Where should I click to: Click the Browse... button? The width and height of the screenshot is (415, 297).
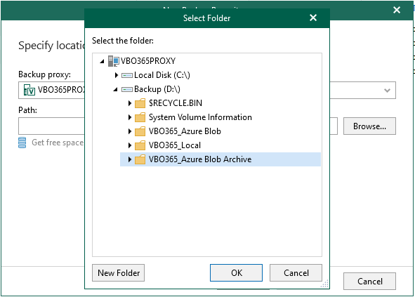point(369,126)
